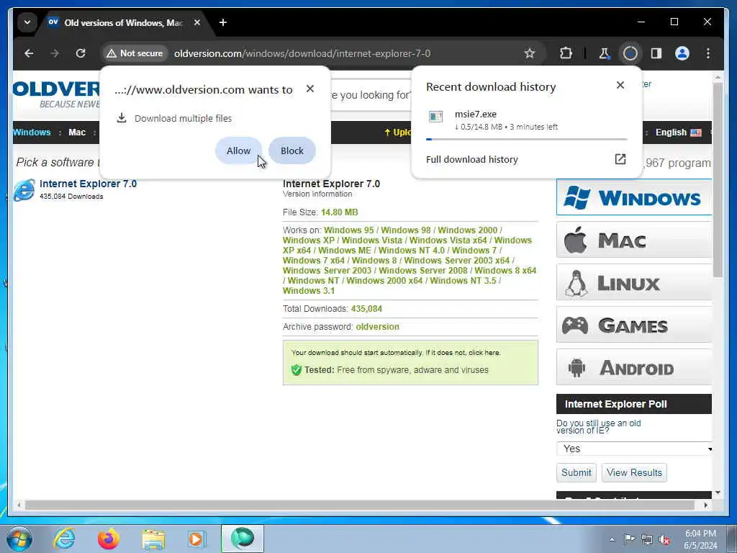The width and height of the screenshot is (737, 553).
Task: Open the tab search dropdown arrow
Action: 27,22
